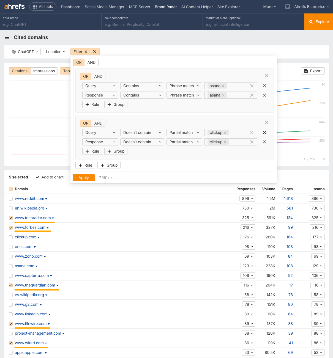
Task: Click the Domain header select-all checkbox
Action: [10, 189]
